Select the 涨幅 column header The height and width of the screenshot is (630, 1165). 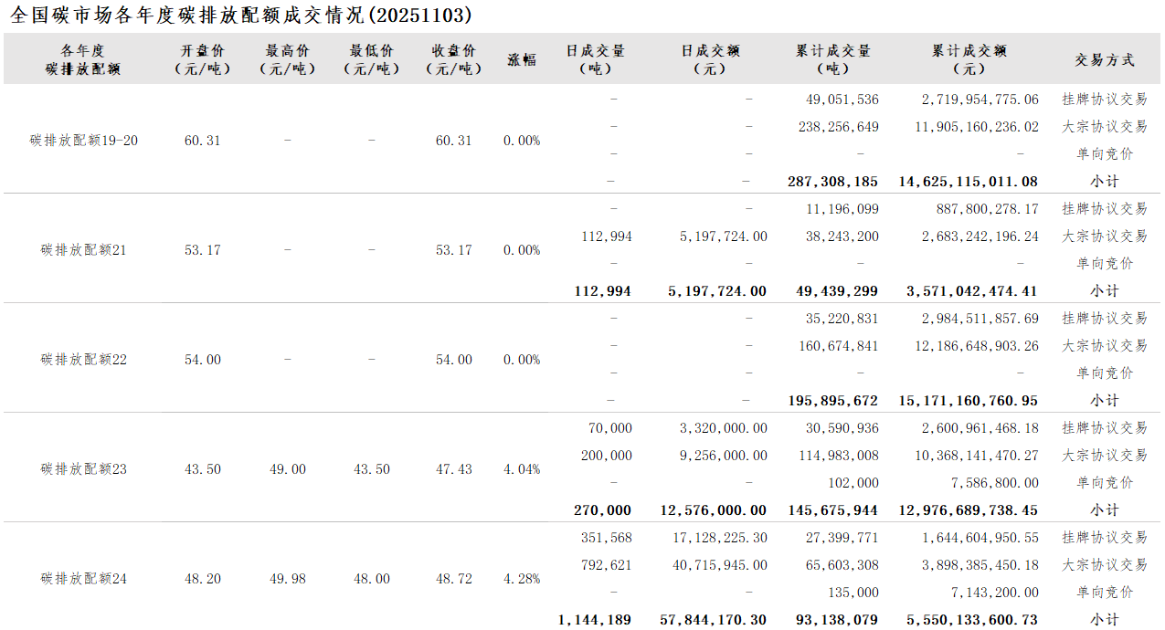[522, 59]
